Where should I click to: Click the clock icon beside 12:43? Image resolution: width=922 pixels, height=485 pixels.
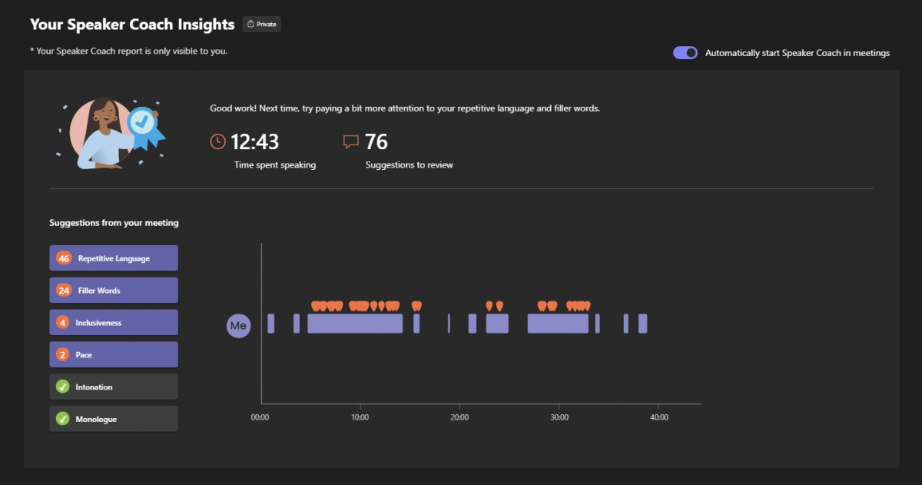pos(218,141)
